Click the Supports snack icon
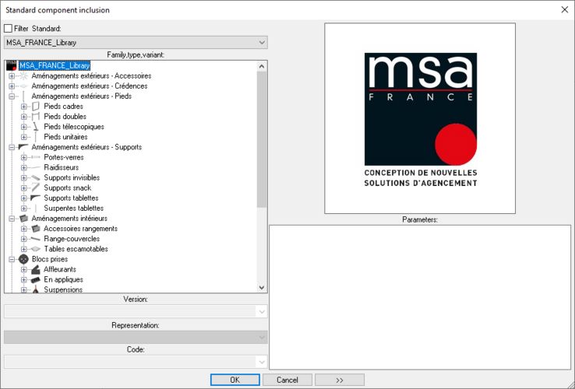This screenshot has width=575, height=389. click(35, 187)
